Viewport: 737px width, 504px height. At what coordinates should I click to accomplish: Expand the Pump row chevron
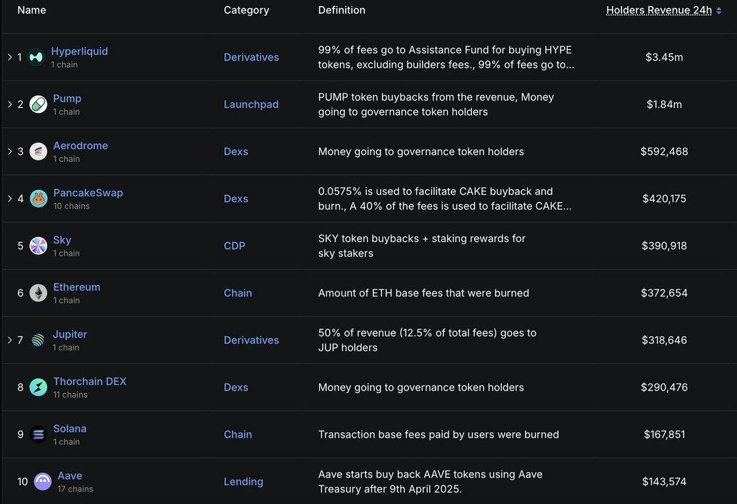pos(9,104)
